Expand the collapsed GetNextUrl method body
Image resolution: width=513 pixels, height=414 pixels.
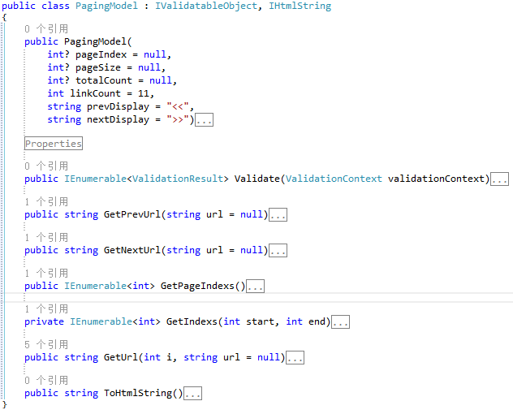(278, 250)
